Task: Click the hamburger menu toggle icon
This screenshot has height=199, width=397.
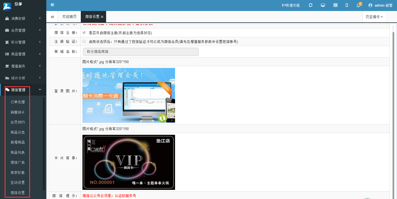Action: (x=52, y=5)
